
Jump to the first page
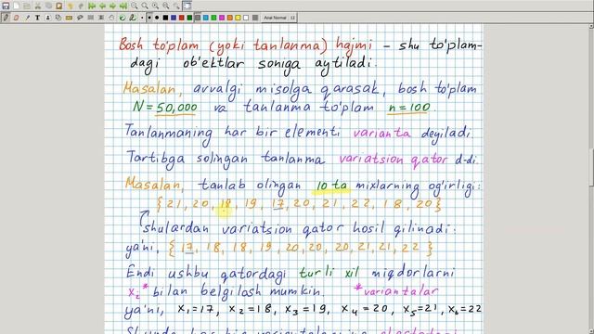[x=92, y=6]
